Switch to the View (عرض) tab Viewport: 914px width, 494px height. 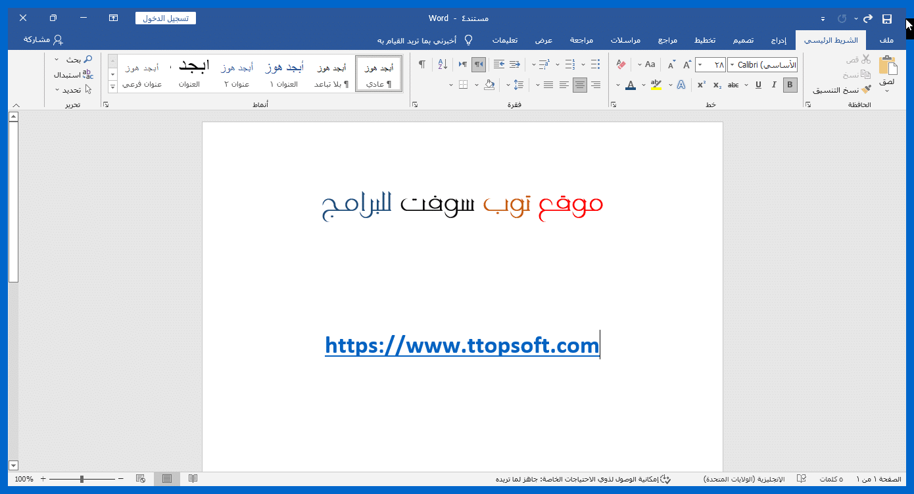[x=543, y=40]
